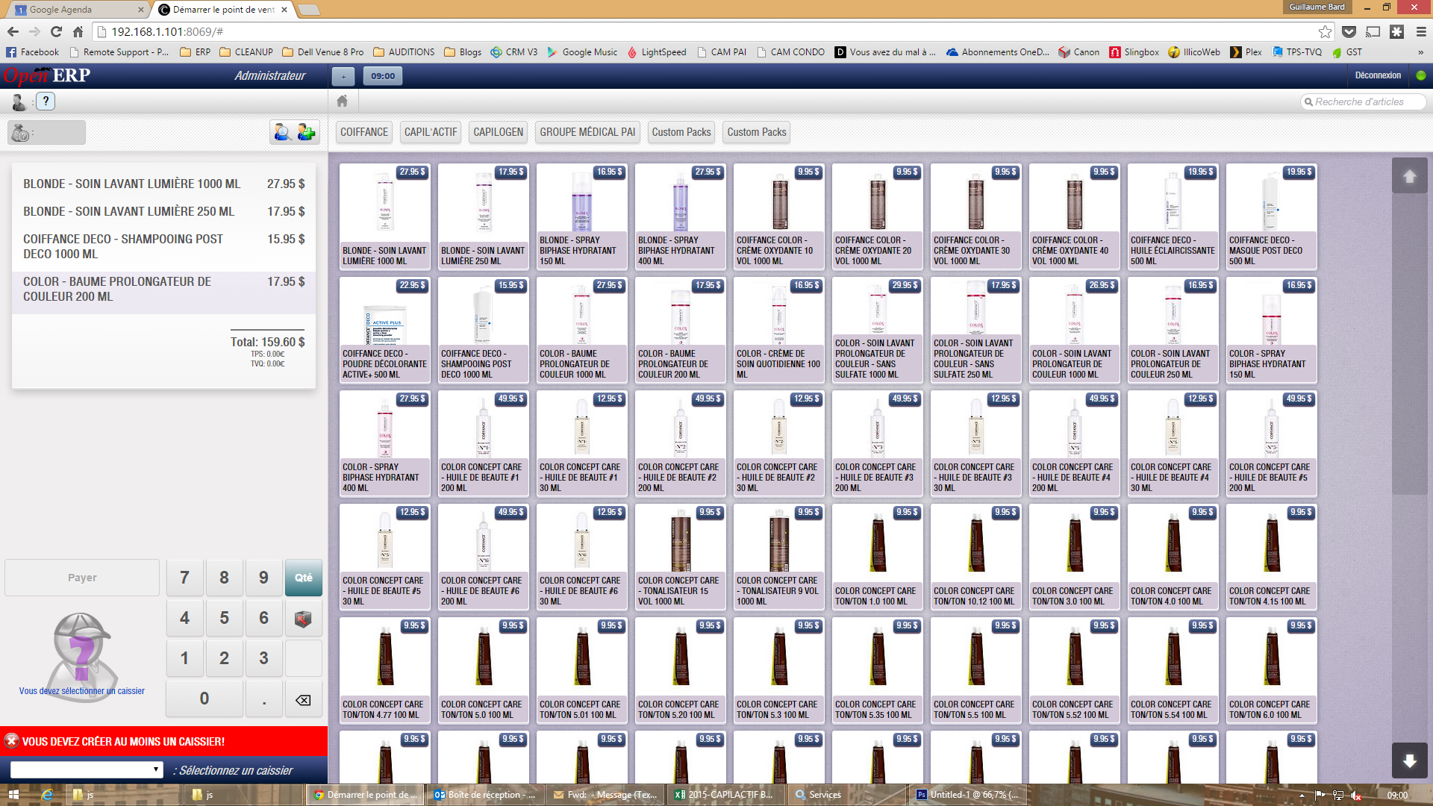Viewport: 1433px width, 806px height.
Task: Click the cash register icon button
Action: pos(46,133)
